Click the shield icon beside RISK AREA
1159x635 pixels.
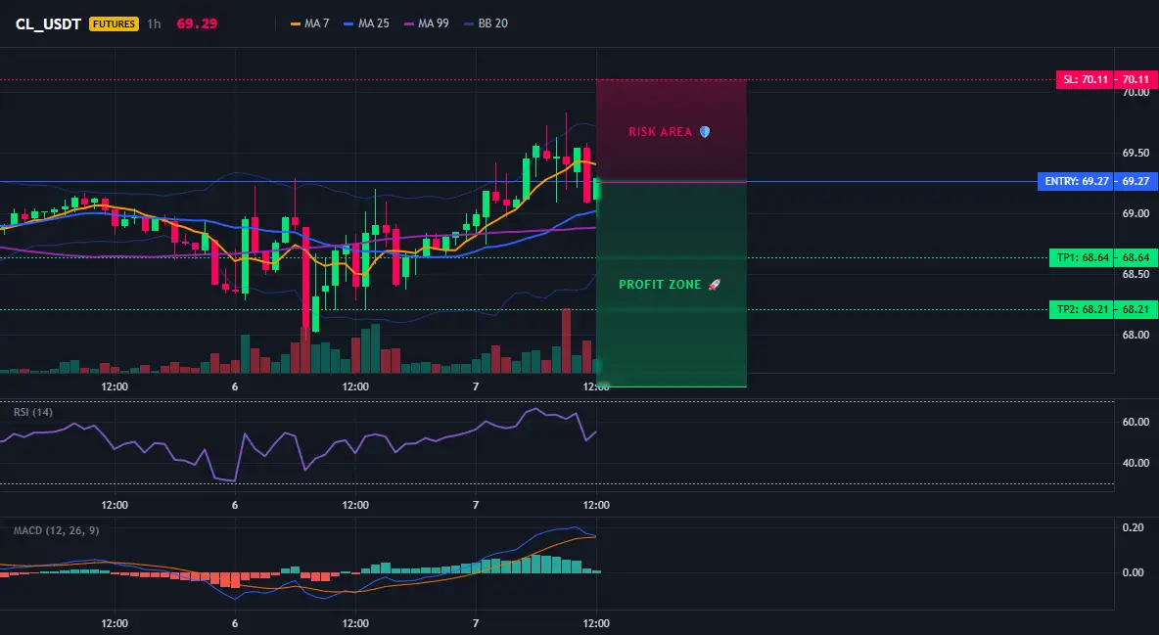705,131
